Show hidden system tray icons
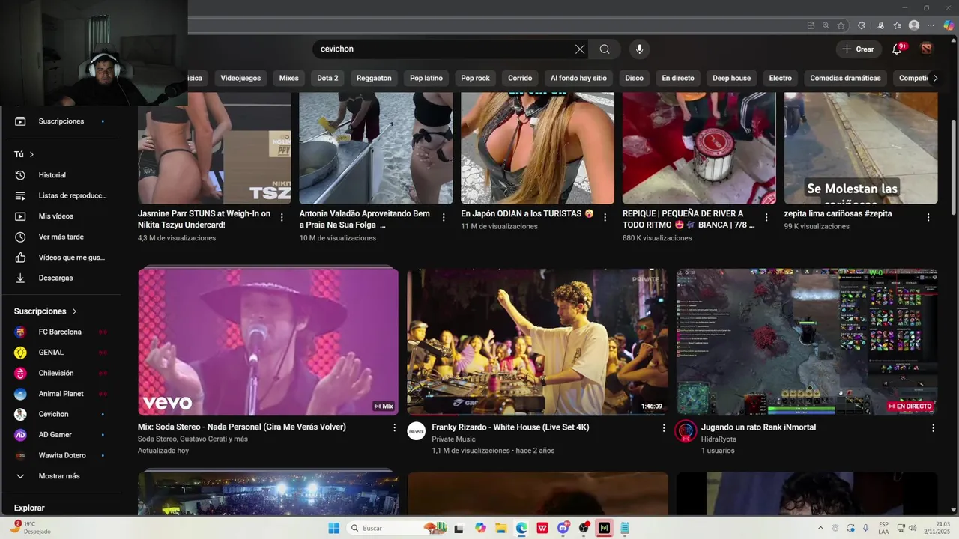The height and width of the screenshot is (539, 959). (x=820, y=528)
